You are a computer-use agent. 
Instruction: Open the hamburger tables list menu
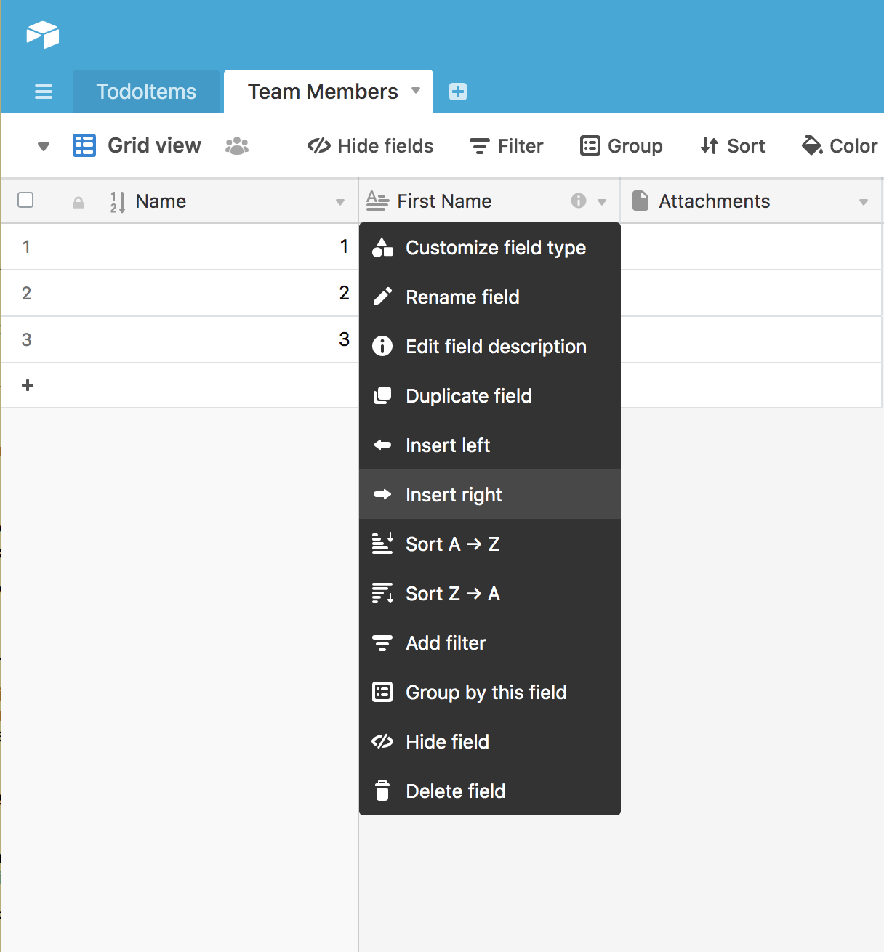click(x=44, y=92)
